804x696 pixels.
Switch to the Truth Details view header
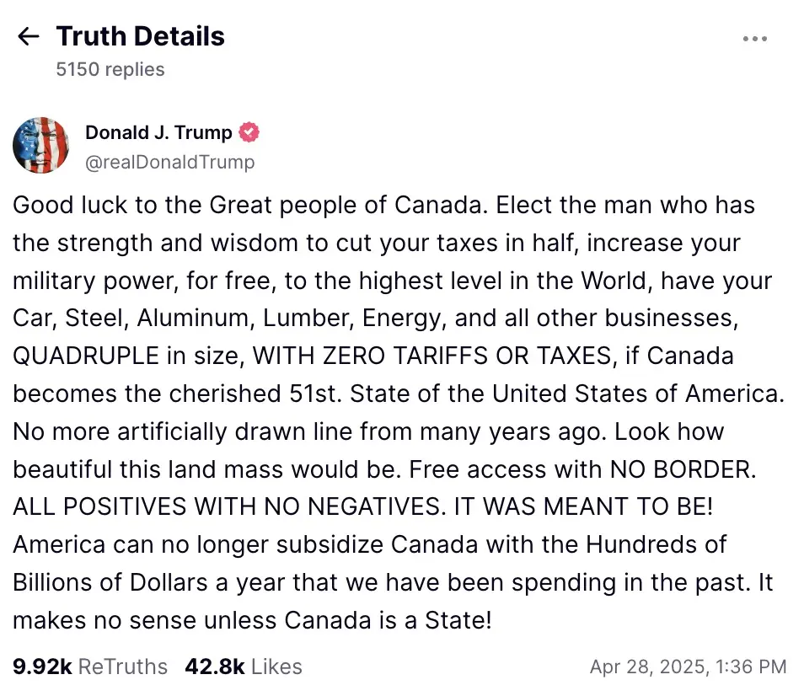point(140,36)
